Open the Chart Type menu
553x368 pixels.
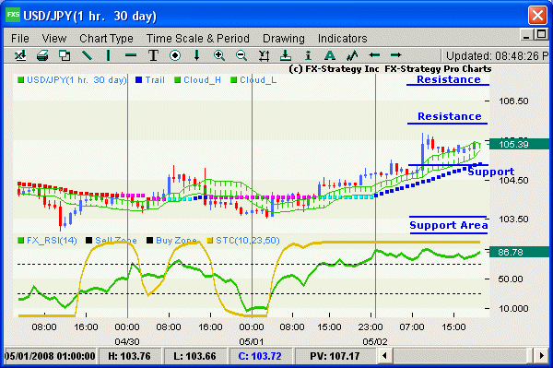(x=106, y=39)
